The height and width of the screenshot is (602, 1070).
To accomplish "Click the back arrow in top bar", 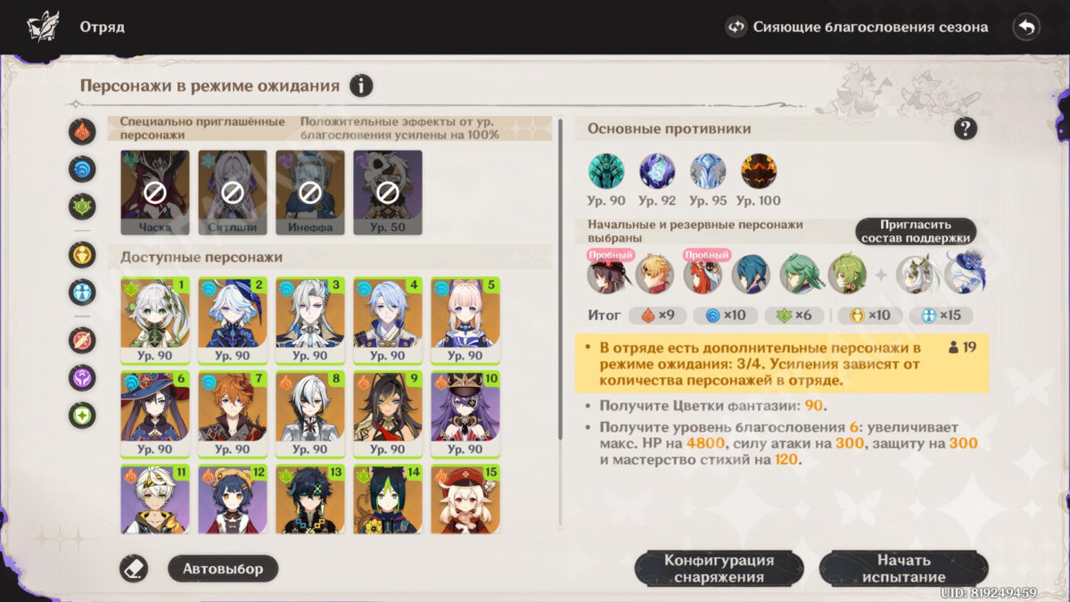I will tap(1027, 27).
